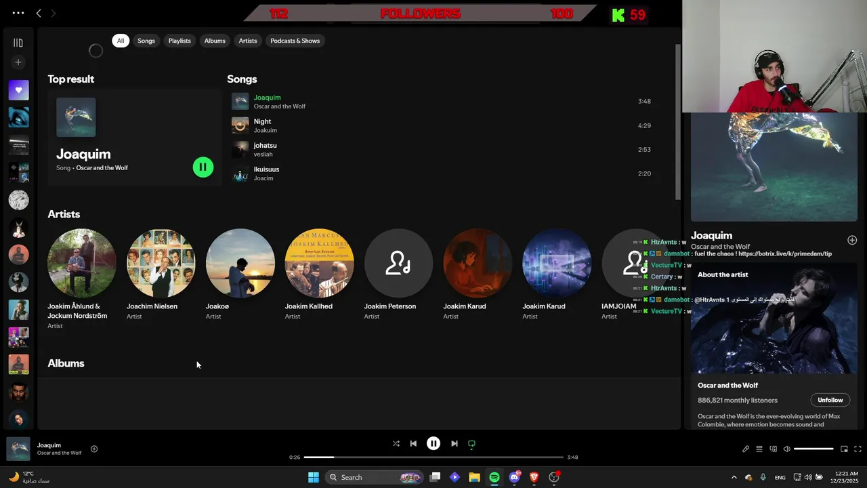Open artist Joakim Åhlund & Jockum Nordström
The width and height of the screenshot is (867, 488).
point(81,279)
